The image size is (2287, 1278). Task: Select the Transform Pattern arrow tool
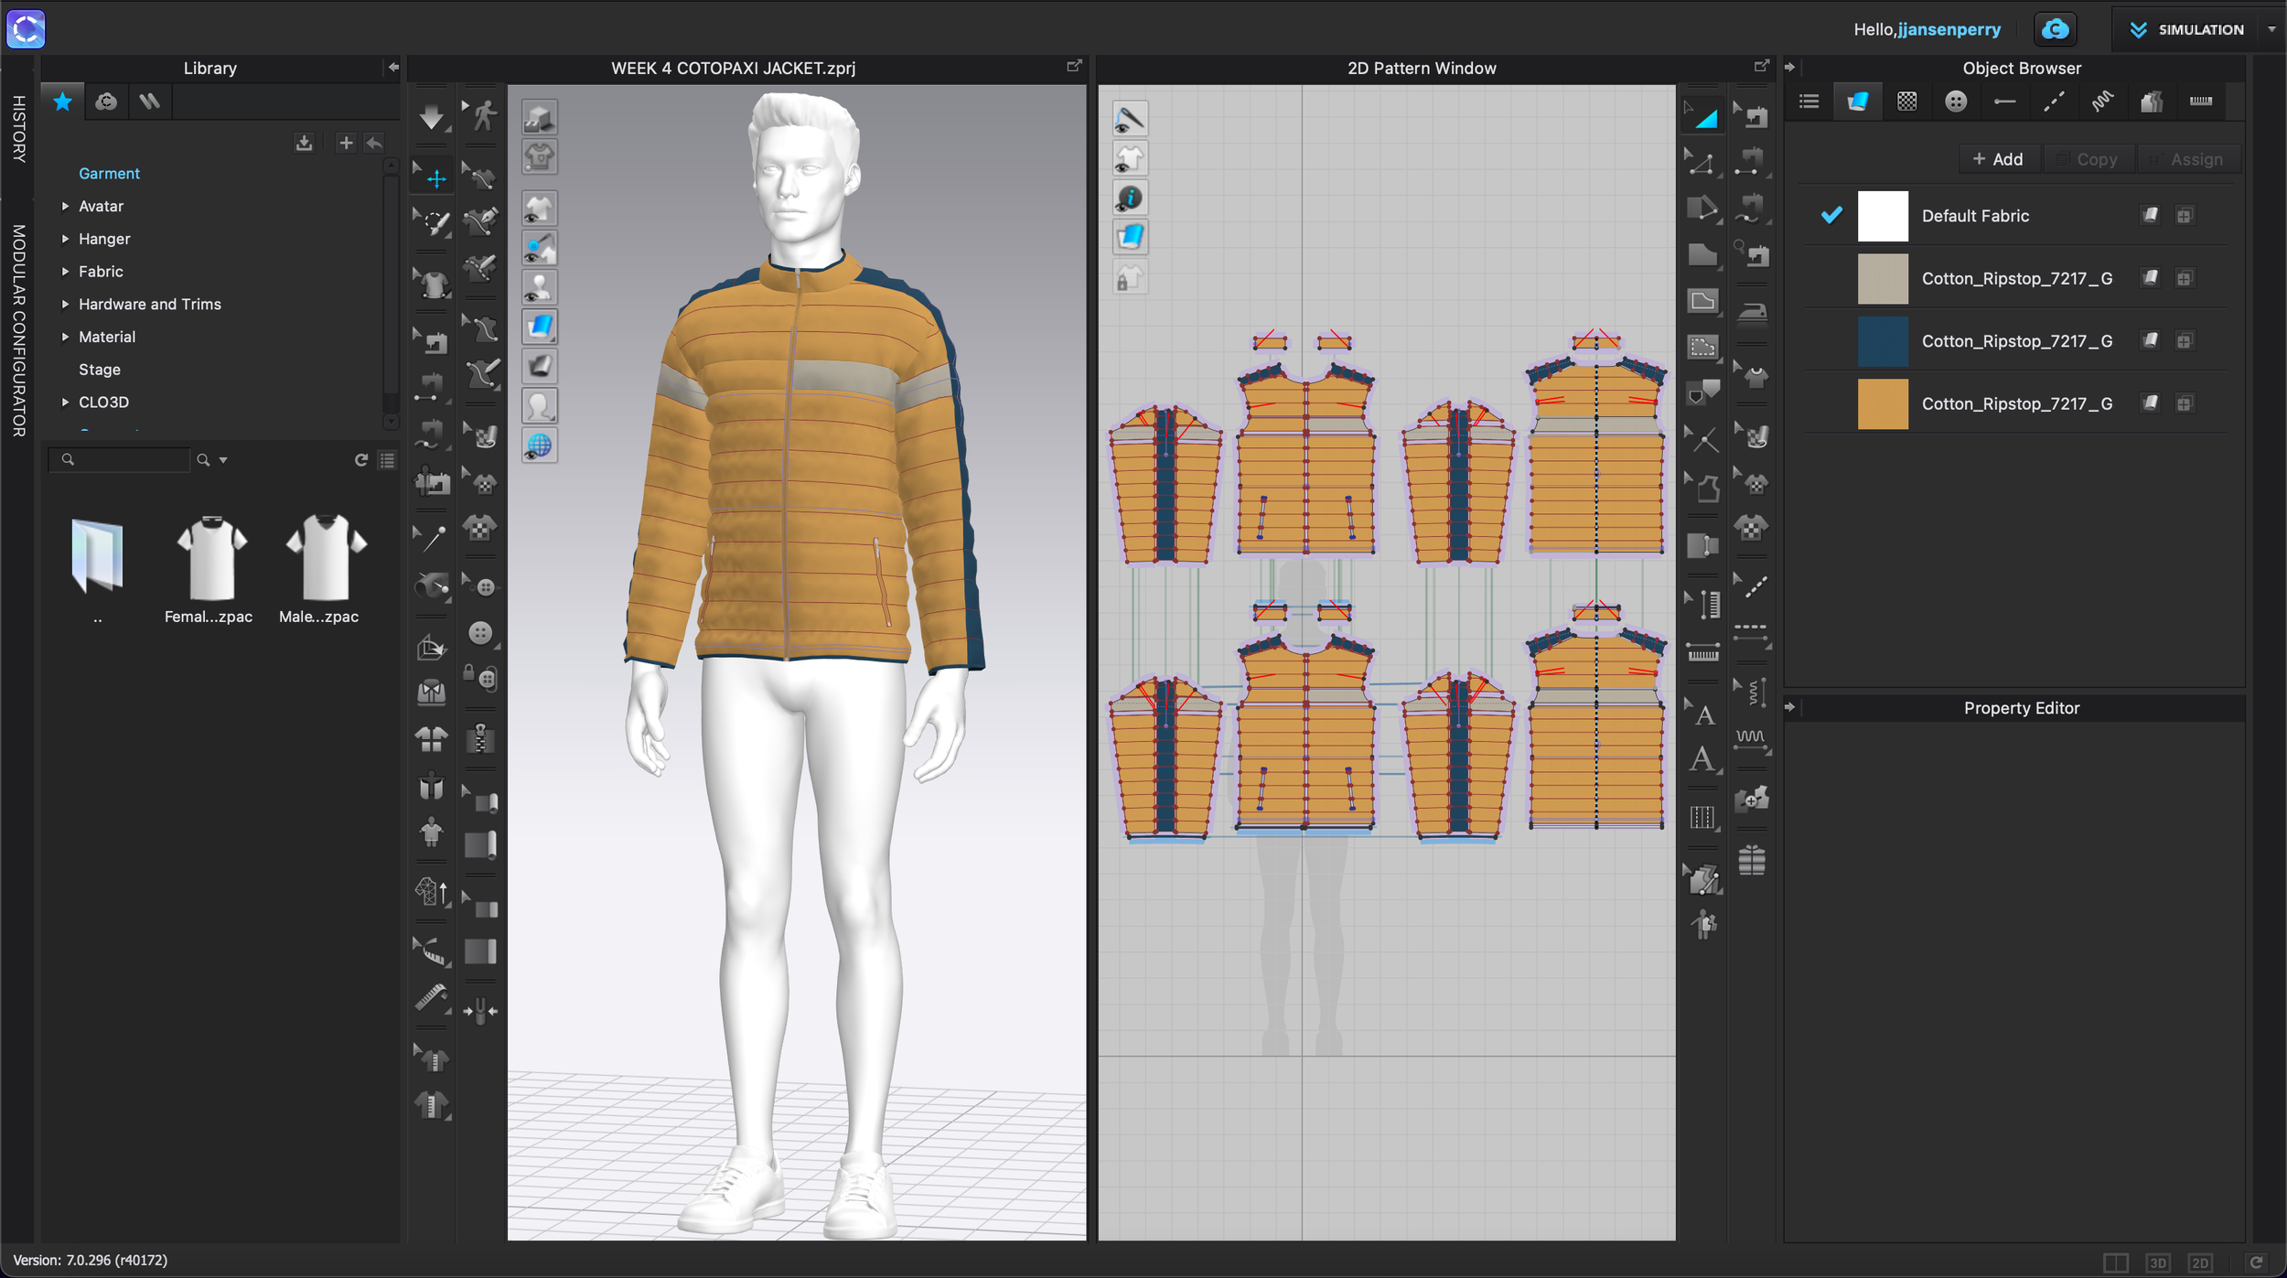click(x=1702, y=116)
